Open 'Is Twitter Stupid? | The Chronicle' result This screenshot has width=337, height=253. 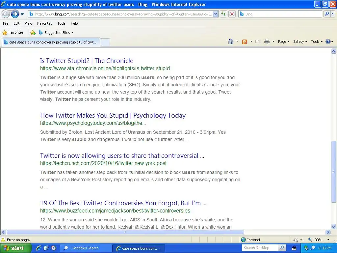(x=87, y=61)
